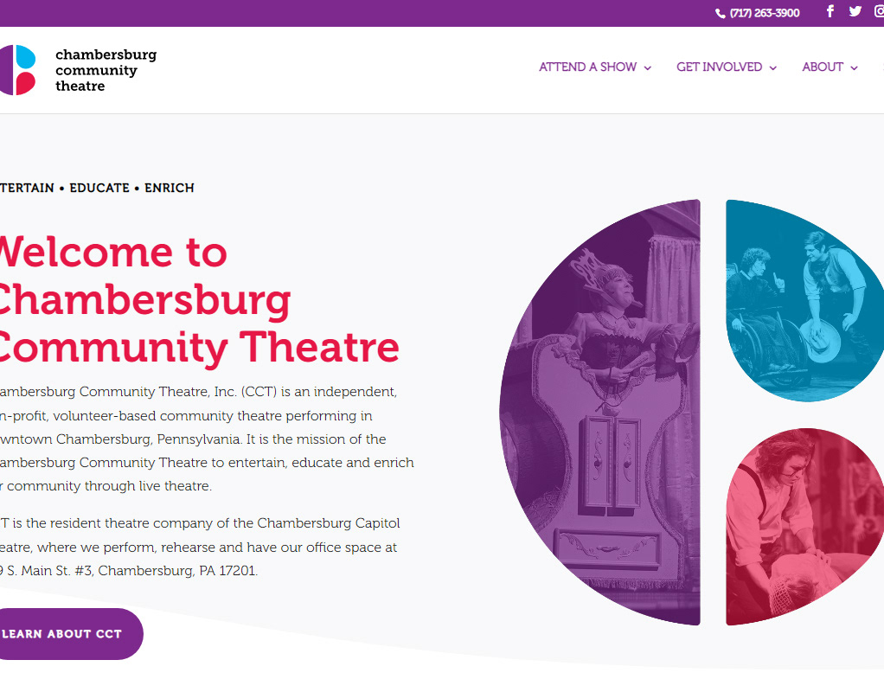Click the paragraph about CCT's mission
The width and height of the screenshot is (884, 692).
point(207,439)
